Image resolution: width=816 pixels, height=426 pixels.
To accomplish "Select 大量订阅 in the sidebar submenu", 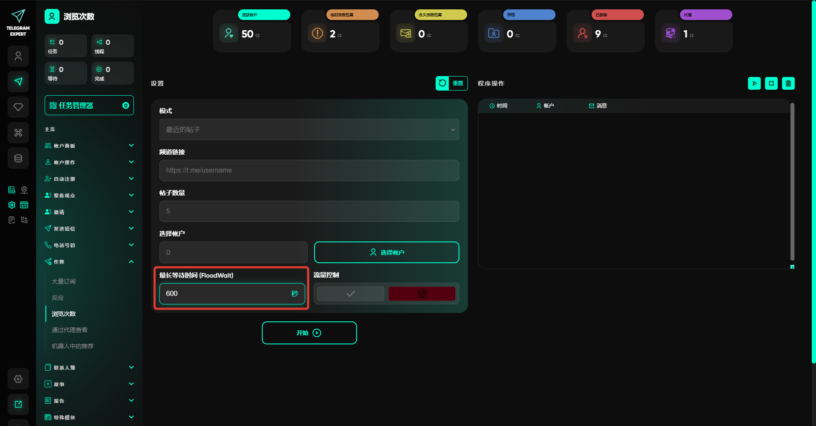I will (x=64, y=281).
